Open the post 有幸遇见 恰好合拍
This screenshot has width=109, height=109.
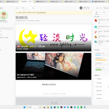tap(49, 84)
